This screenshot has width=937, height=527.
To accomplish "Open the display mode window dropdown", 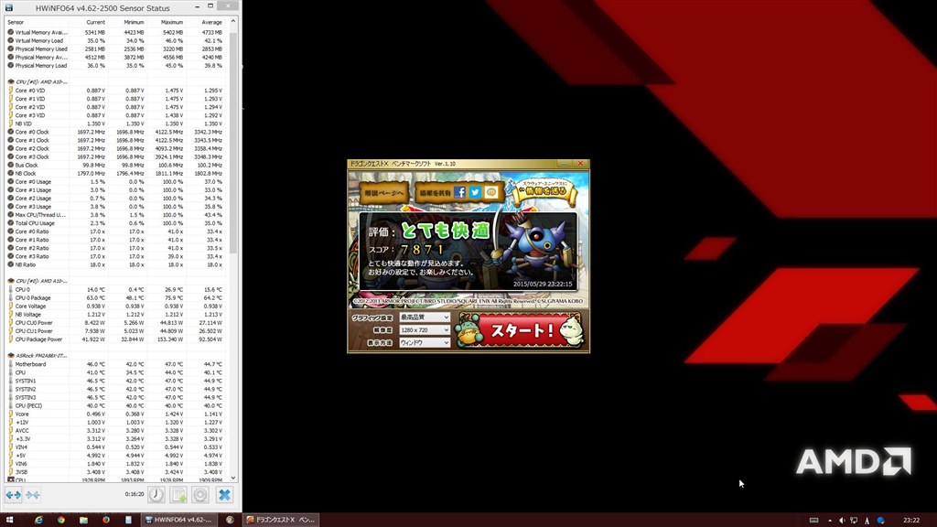I will 425,342.
